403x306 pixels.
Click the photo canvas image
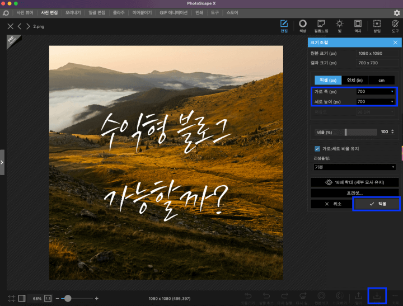tap(166, 163)
